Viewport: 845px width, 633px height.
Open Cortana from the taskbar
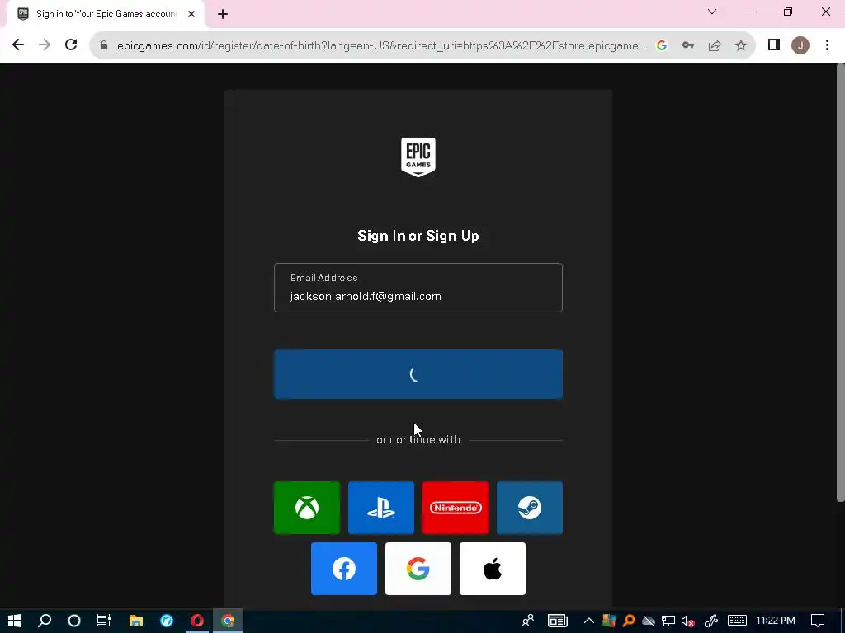point(74,621)
